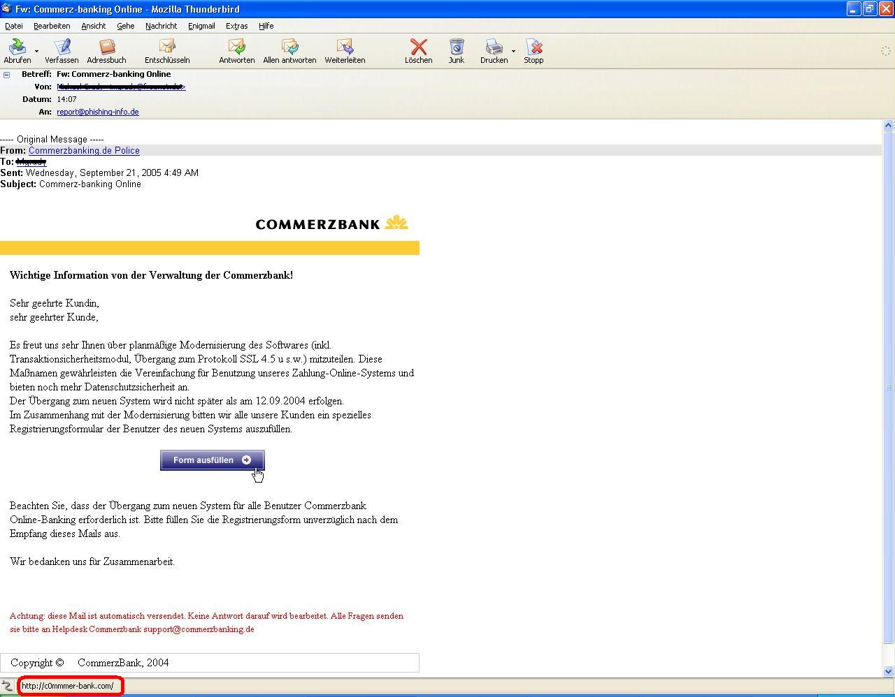895x697 pixels.
Task: Click the text Wir bedanken uns für Zusammenarbeit
Action: (x=92, y=562)
